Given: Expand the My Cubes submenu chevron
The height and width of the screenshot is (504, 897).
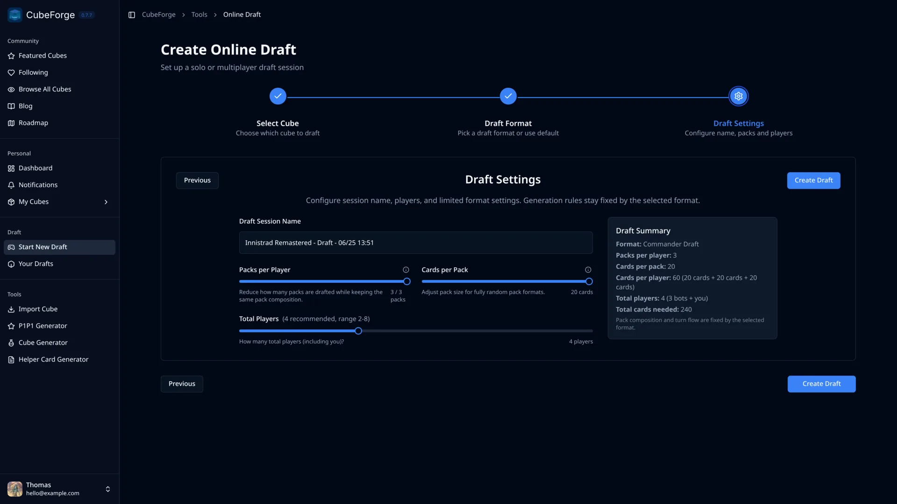Looking at the screenshot, I should pyautogui.click(x=106, y=202).
